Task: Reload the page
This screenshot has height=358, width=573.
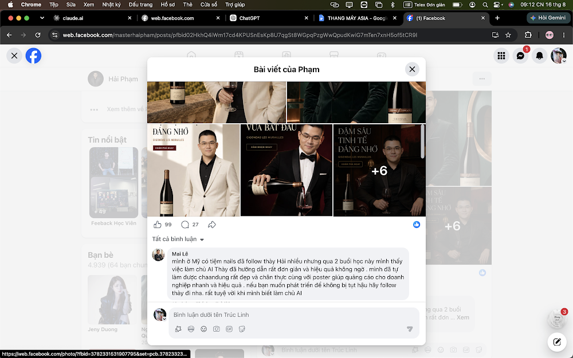Action: 38,35
